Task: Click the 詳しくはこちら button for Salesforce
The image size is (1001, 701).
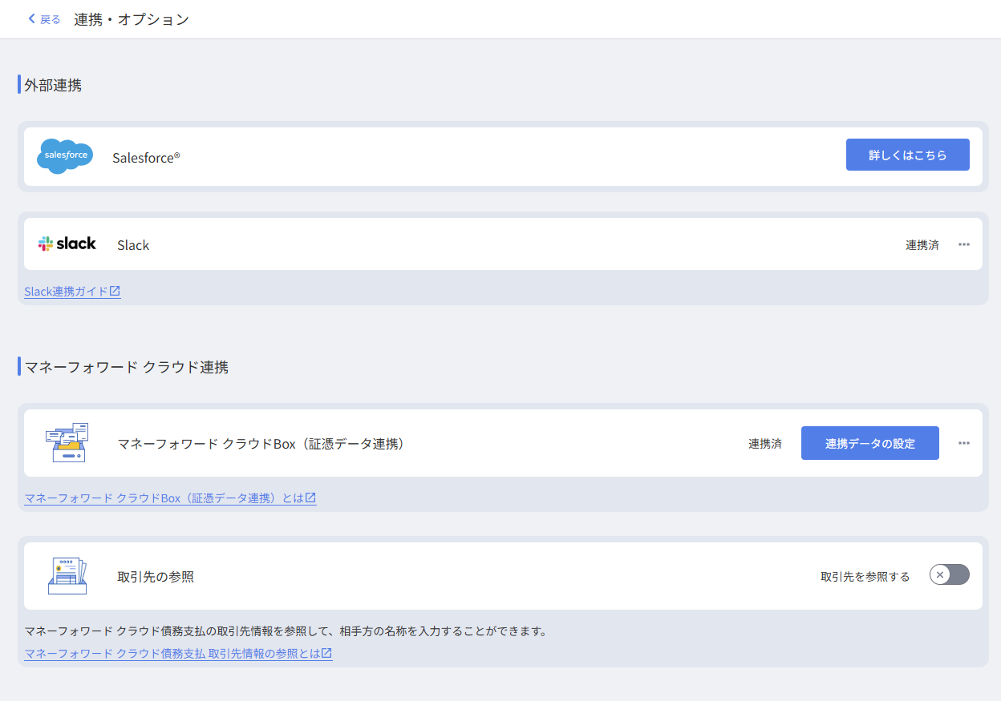Action: [907, 155]
